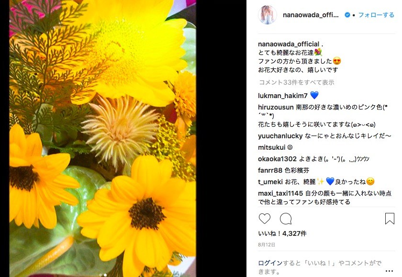This screenshot has height=277, width=402.
Task: Like the post with heart icon
Action: click(265, 219)
